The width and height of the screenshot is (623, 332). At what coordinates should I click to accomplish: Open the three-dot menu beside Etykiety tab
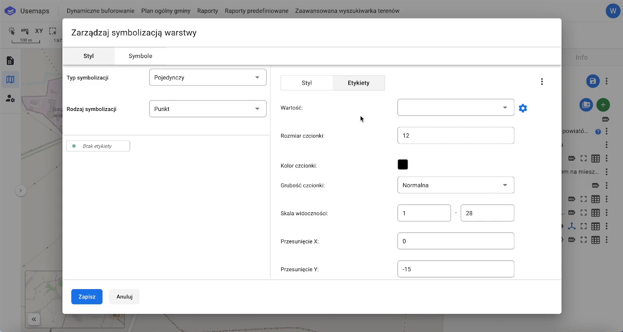click(x=542, y=82)
